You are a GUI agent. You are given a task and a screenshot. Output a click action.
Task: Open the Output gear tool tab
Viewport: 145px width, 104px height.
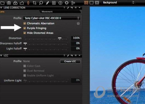click(67, 3)
